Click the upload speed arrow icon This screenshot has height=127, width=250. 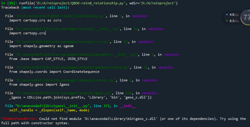pos(227,15)
